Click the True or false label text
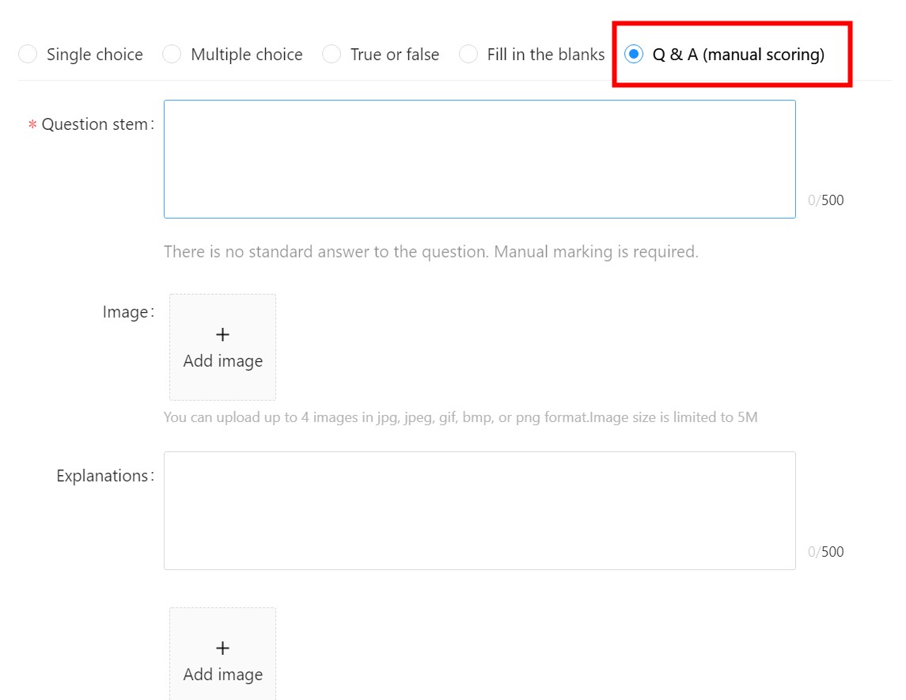 click(395, 55)
